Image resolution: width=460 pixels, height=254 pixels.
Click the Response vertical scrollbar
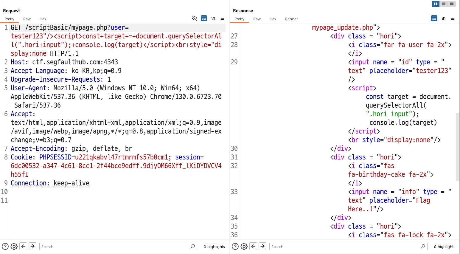point(457,147)
